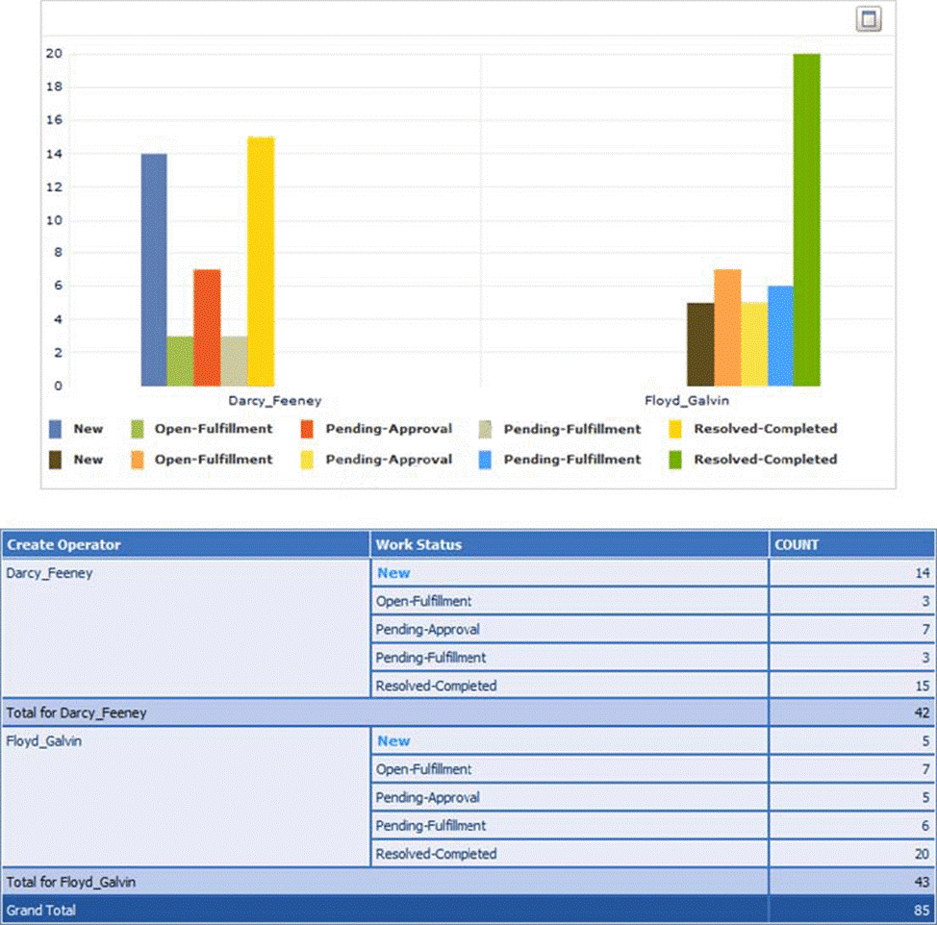The image size is (937, 925).
Task: Click Floyd_Galvin's orange Open-Fulfillment bar
Action: click(727, 327)
